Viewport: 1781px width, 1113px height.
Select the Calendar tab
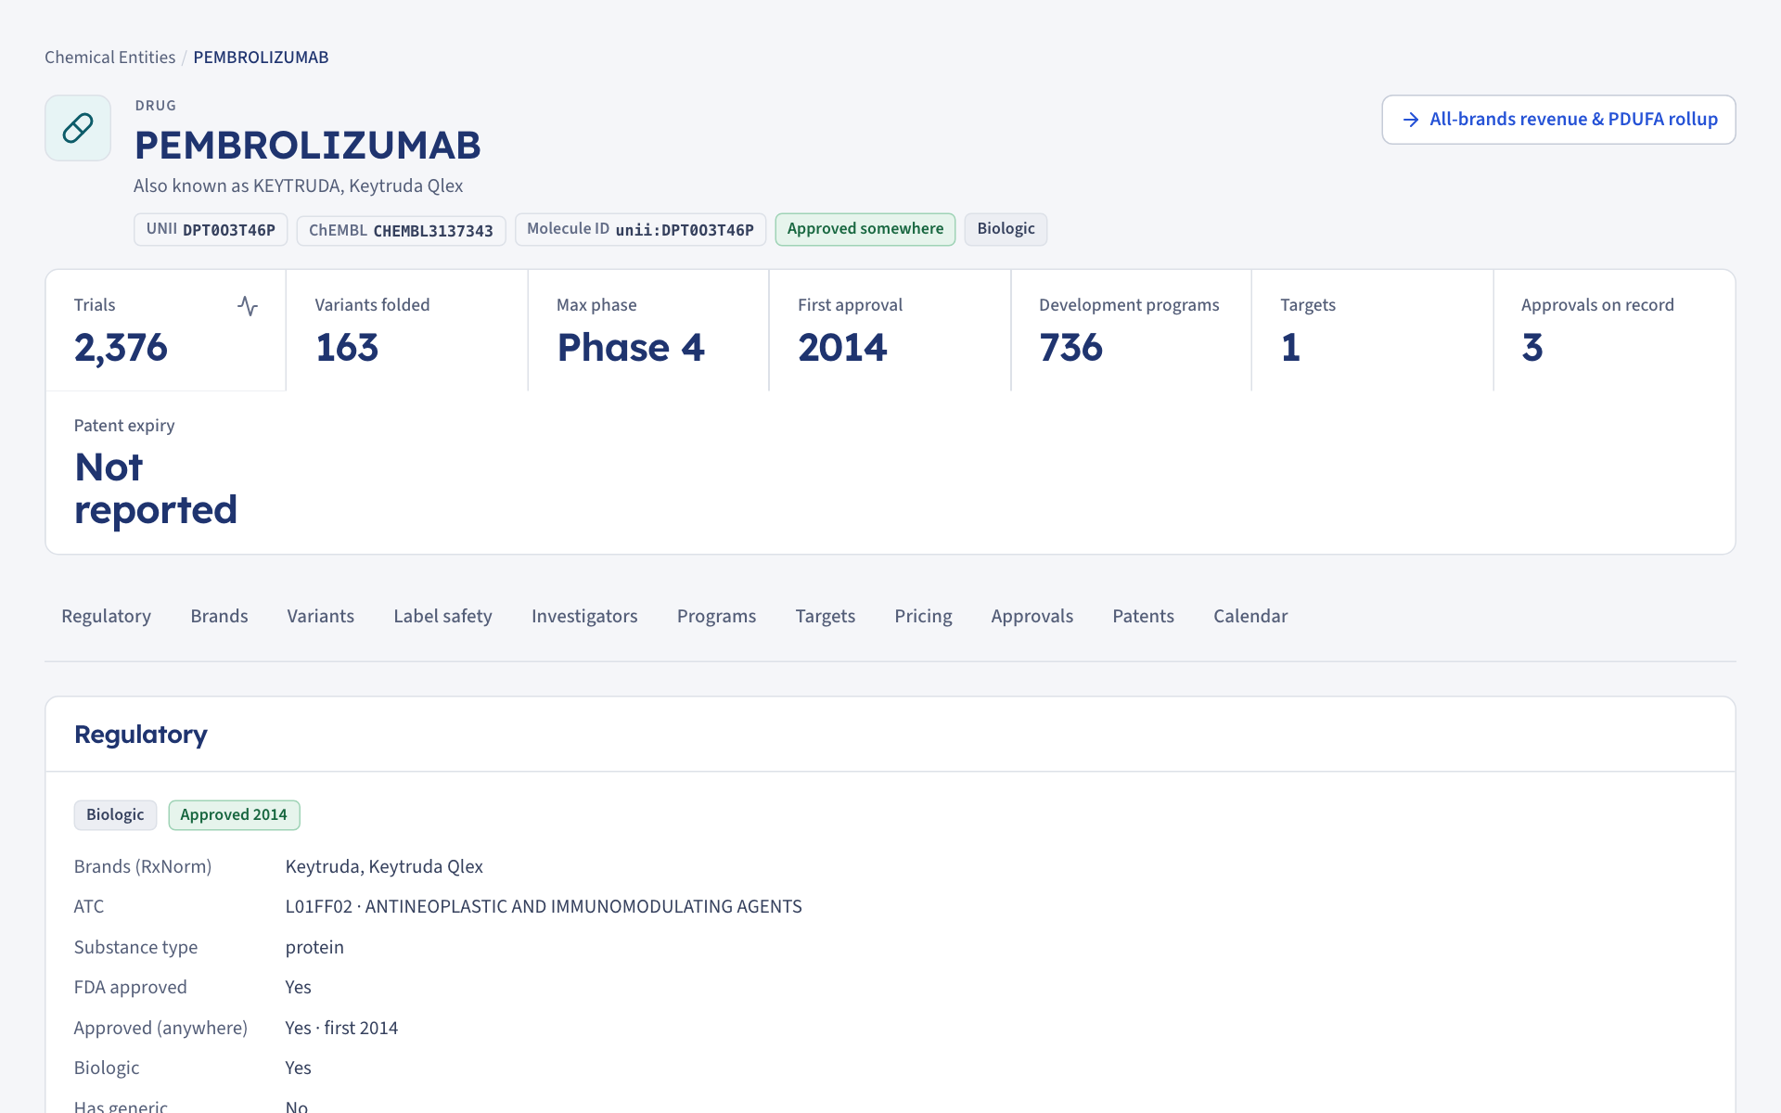pyautogui.click(x=1250, y=617)
